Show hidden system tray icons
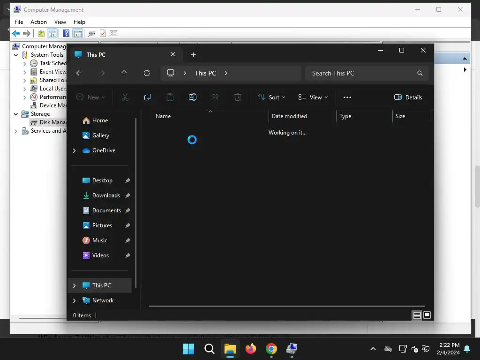Viewport: 480px width, 360px height. [x=373, y=349]
